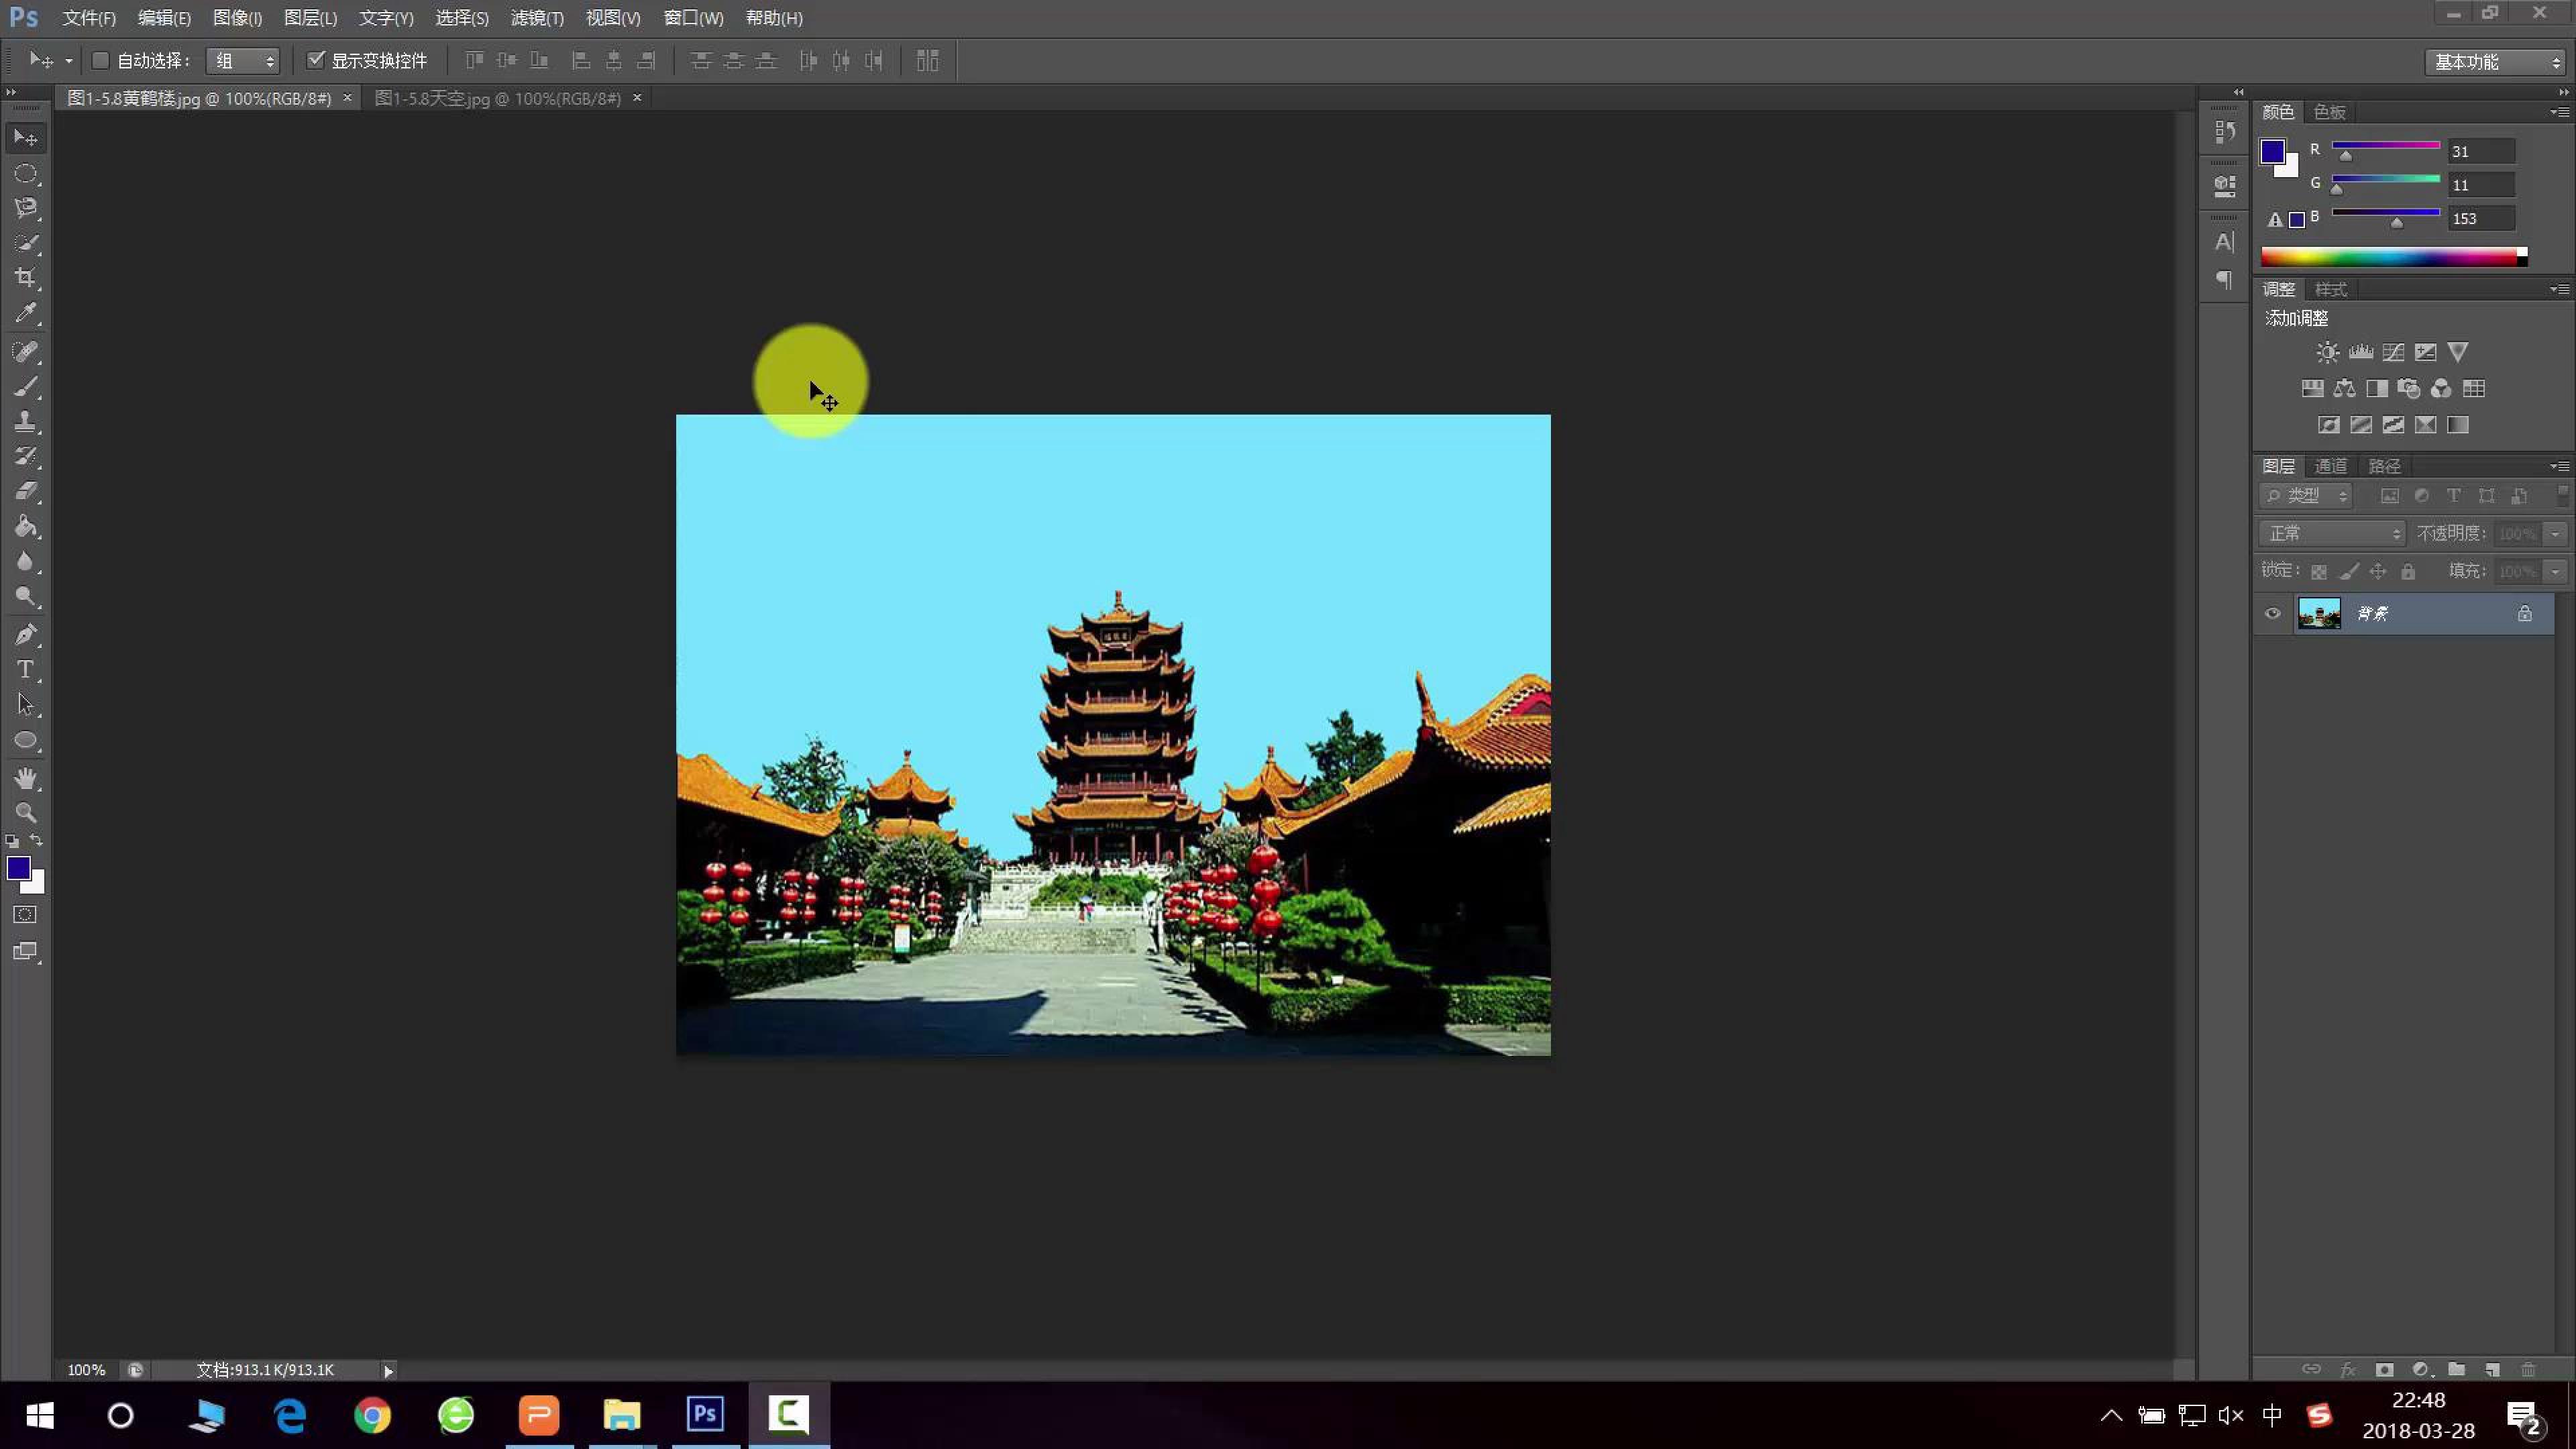This screenshot has height=1449, width=2576.
Task: Click the foreground color swatch in toolbox
Action: [x=17, y=867]
